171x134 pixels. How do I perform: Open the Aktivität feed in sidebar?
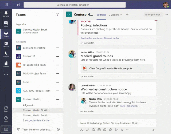[6, 14]
